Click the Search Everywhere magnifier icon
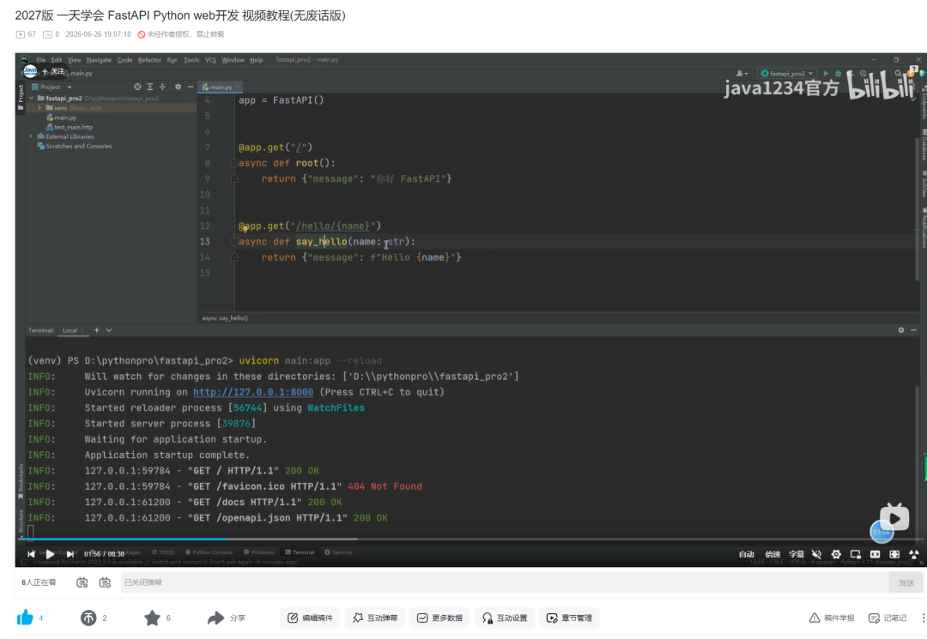Viewport: 927px width, 639px height. point(898,73)
